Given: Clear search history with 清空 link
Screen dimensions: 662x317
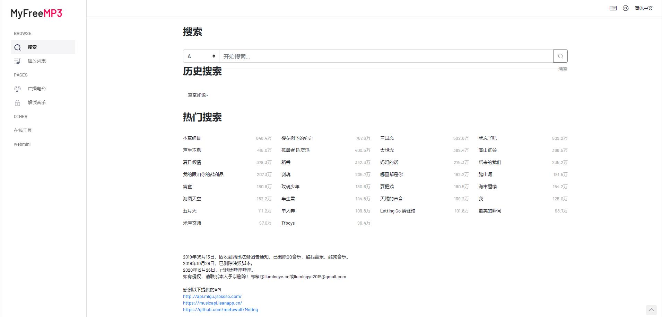Looking at the screenshot, I should click(x=562, y=69).
